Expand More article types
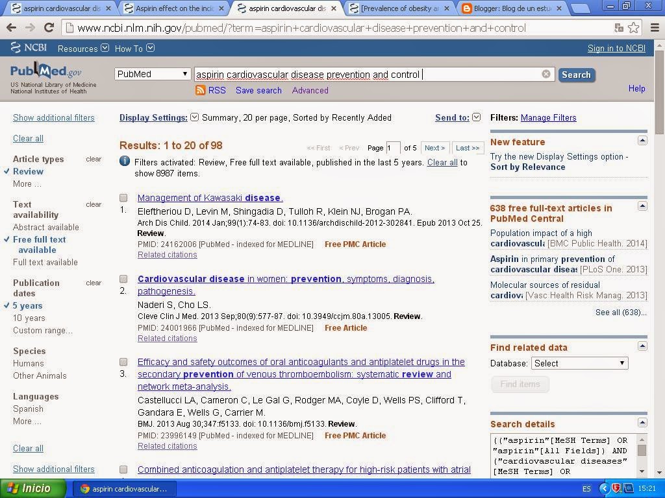665x498 pixels. 27,184
